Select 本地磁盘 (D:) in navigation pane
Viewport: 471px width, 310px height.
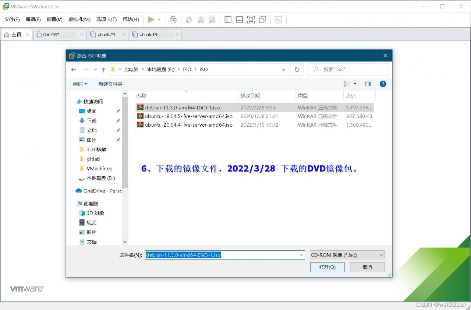coord(97,178)
